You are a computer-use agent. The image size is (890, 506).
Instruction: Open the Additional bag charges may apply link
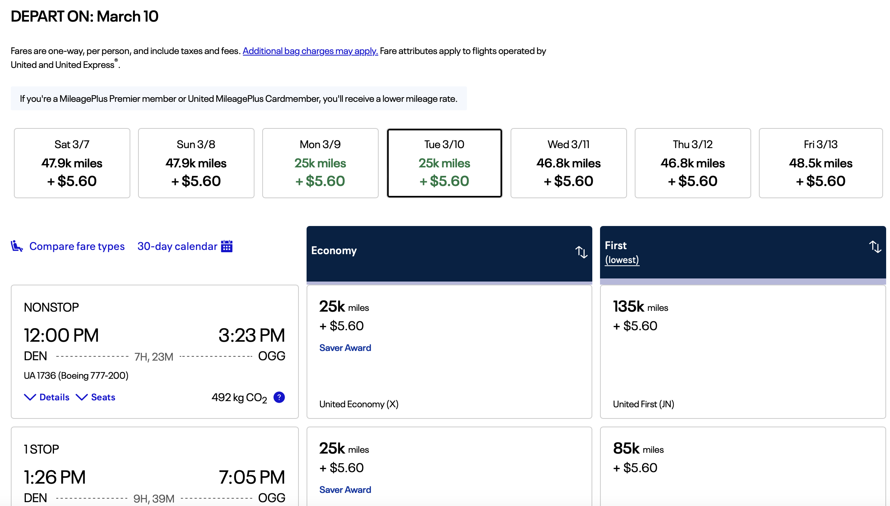[x=310, y=51]
